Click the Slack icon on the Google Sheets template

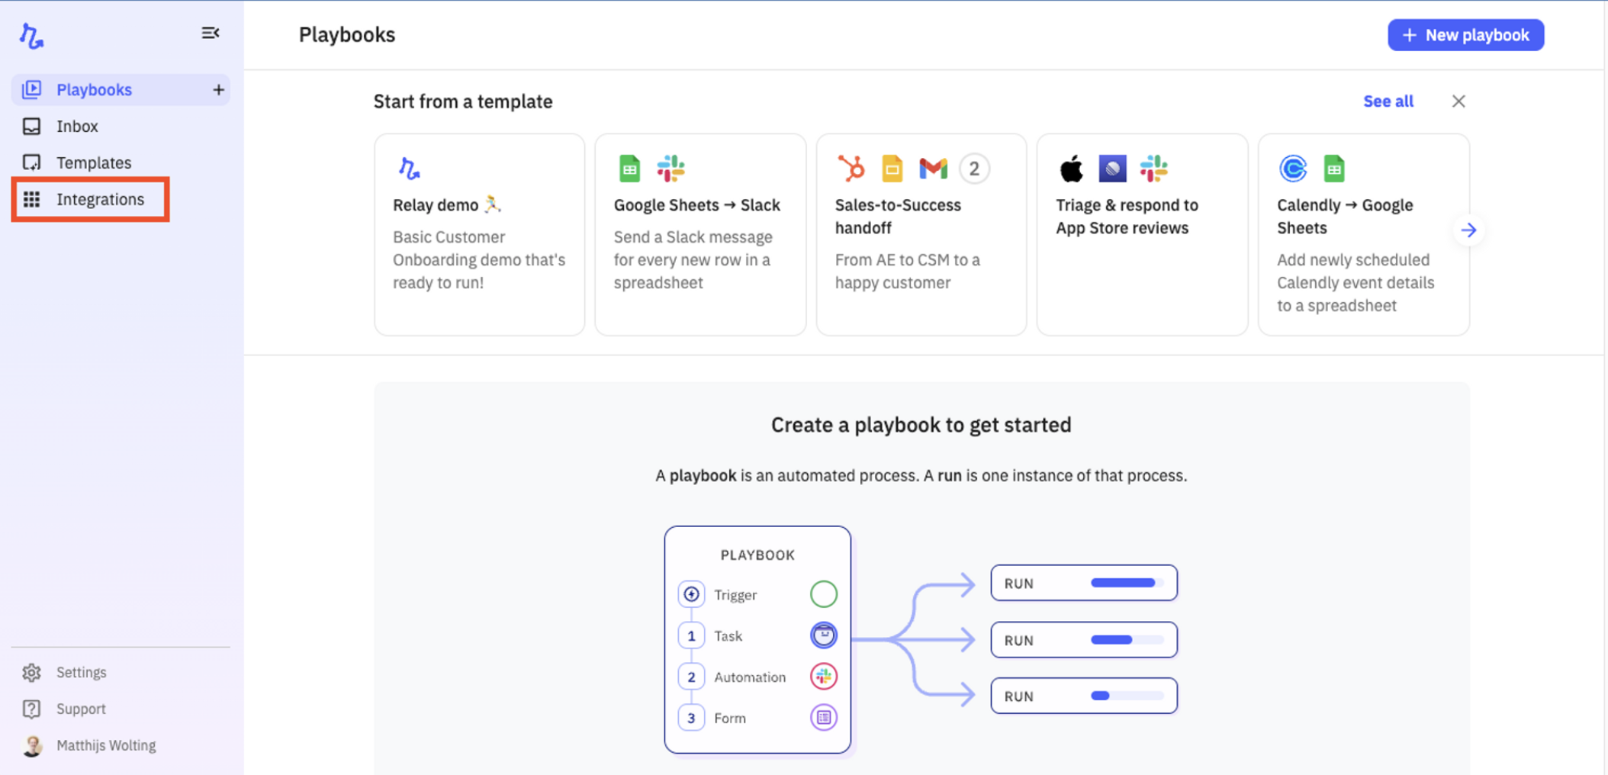pos(671,169)
